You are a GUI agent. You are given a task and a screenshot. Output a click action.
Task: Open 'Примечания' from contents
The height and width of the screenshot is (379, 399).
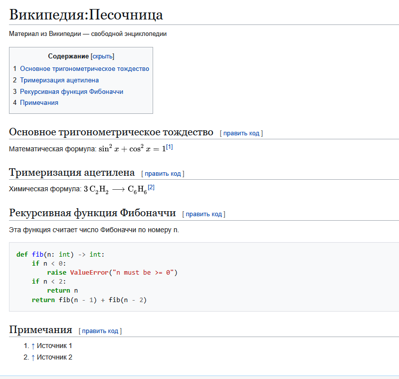click(40, 102)
